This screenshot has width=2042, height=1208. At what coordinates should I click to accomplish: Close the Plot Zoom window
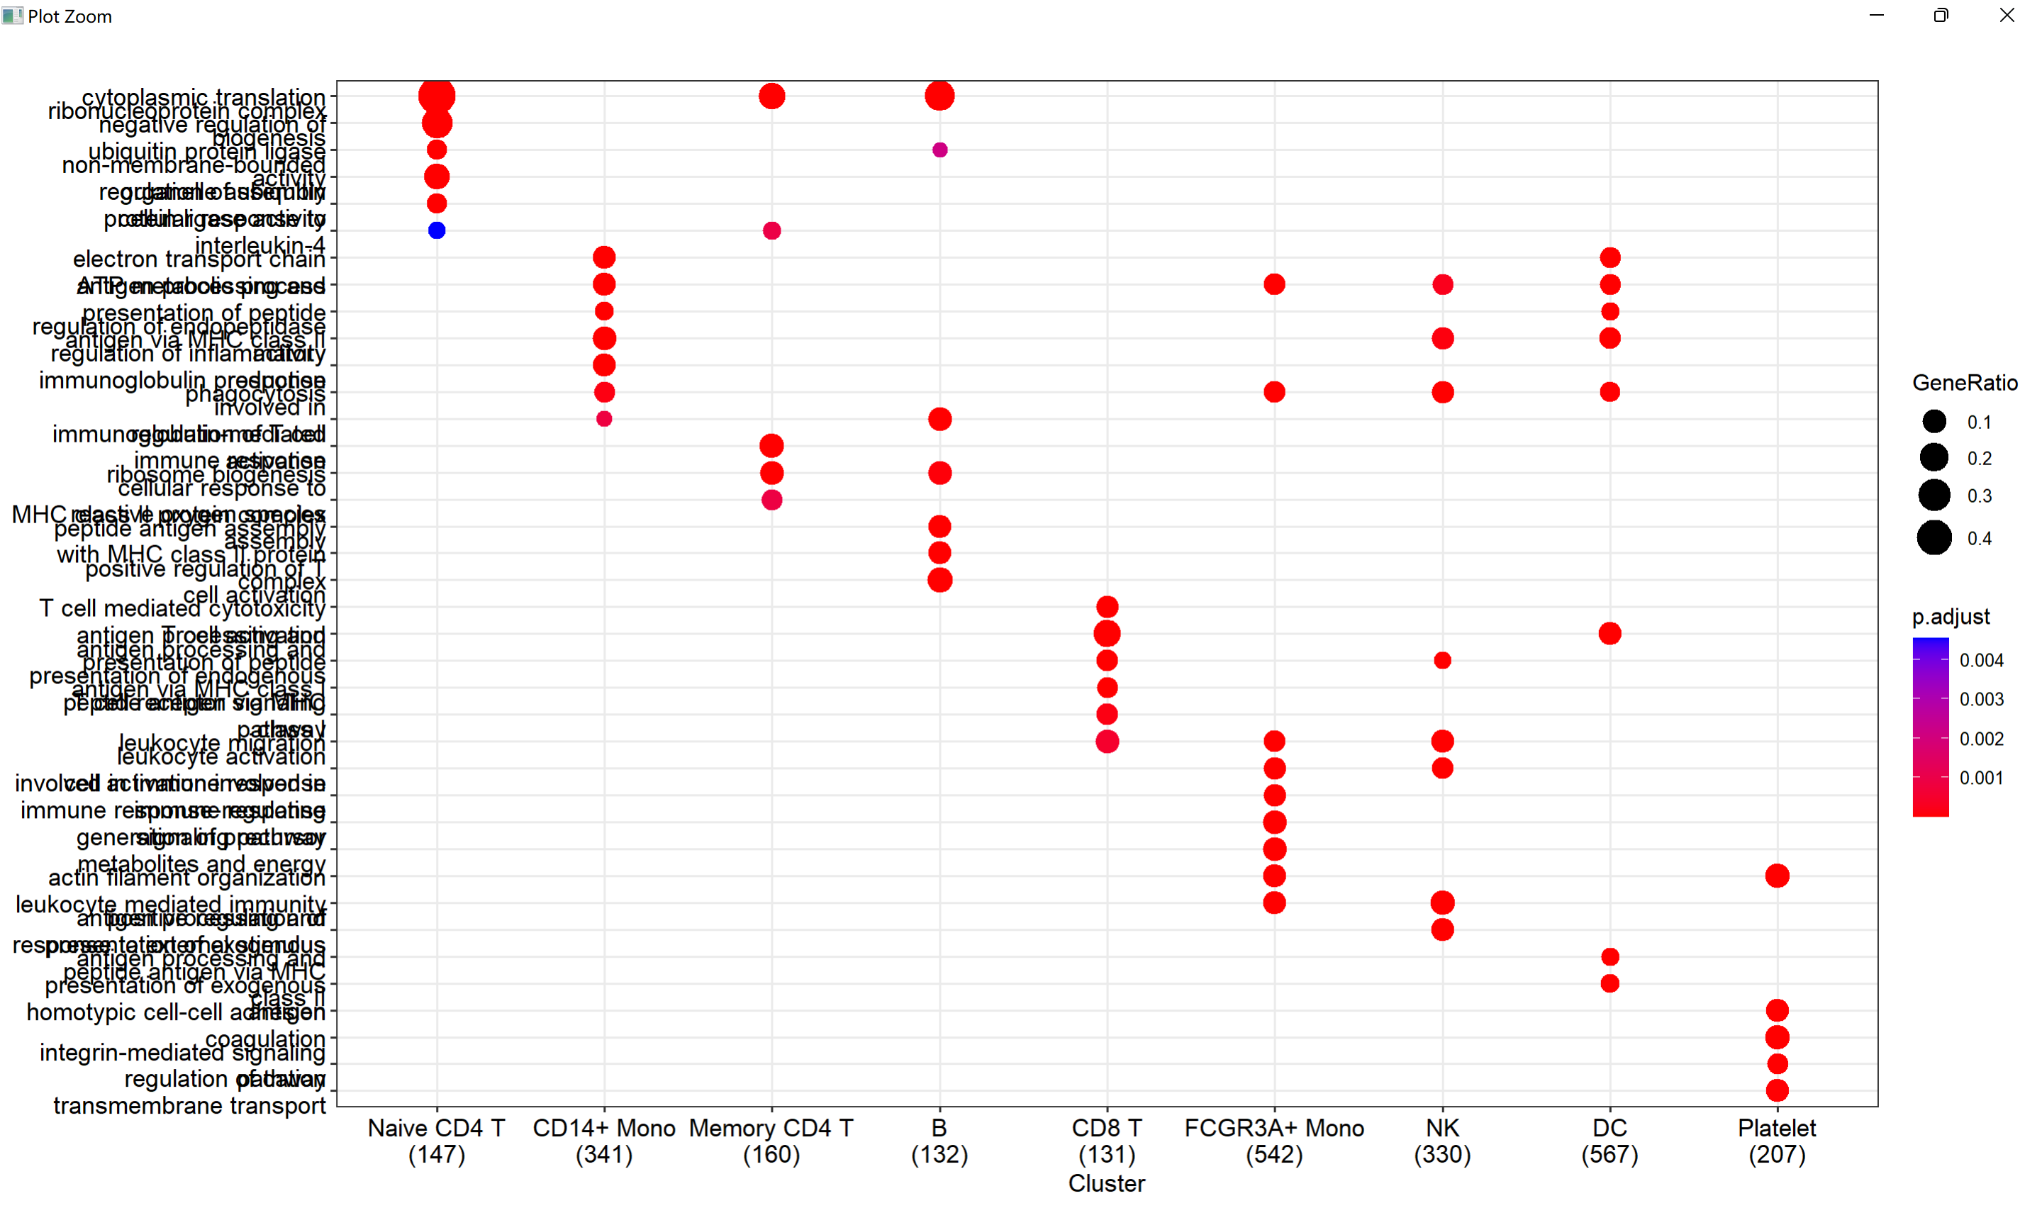click(x=2007, y=16)
